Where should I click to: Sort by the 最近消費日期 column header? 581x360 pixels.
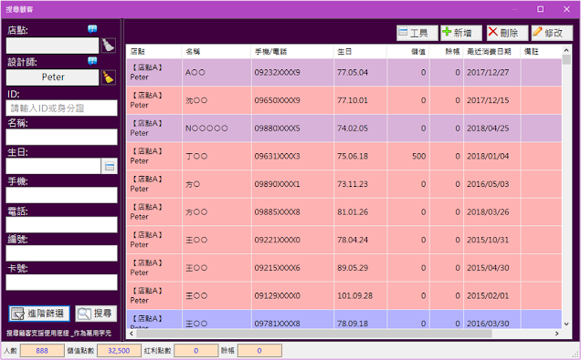[x=492, y=52]
